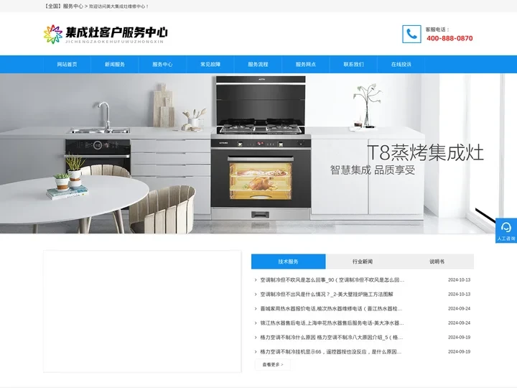Click the arrow beside 锦江热水器售后电话 article
The width and height of the screenshot is (517, 388).
[x=256, y=323]
